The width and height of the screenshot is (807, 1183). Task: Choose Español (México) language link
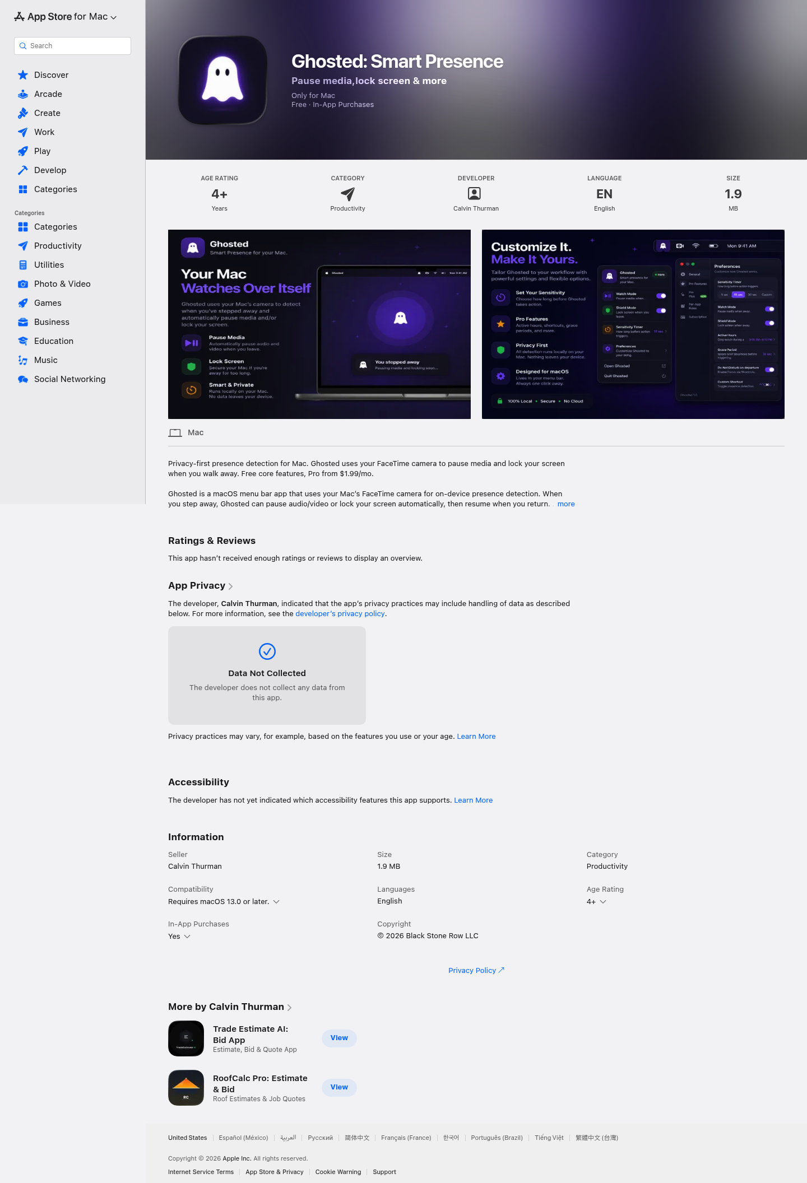[243, 1138]
